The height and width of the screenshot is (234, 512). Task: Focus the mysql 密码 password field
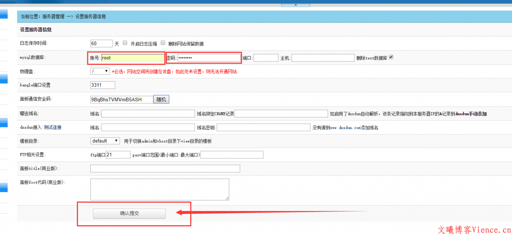[209, 58]
